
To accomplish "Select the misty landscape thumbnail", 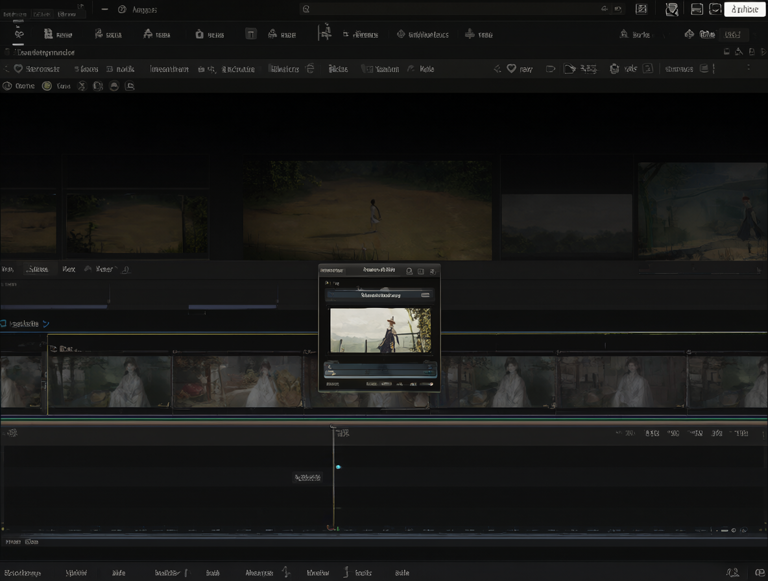I will coord(567,226).
